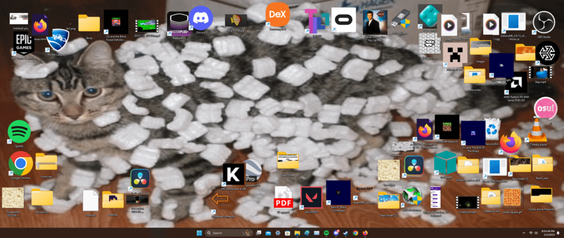The height and width of the screenshot is (238, 564).
Task: Open Steam from the taskbar
Action: 346,233
